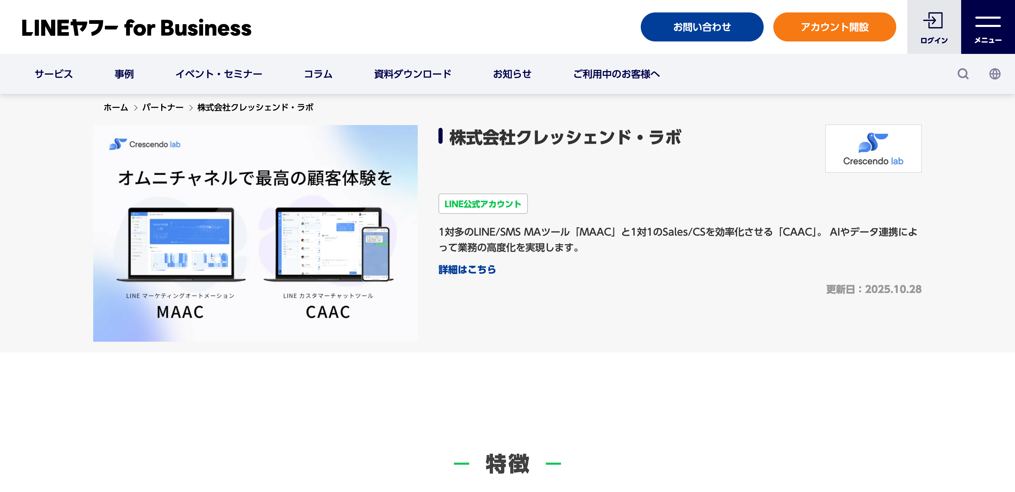Expand the サービス navigation menu
Image resolution: width=1015 pixels, height=492 pixels.
(54, 74)
